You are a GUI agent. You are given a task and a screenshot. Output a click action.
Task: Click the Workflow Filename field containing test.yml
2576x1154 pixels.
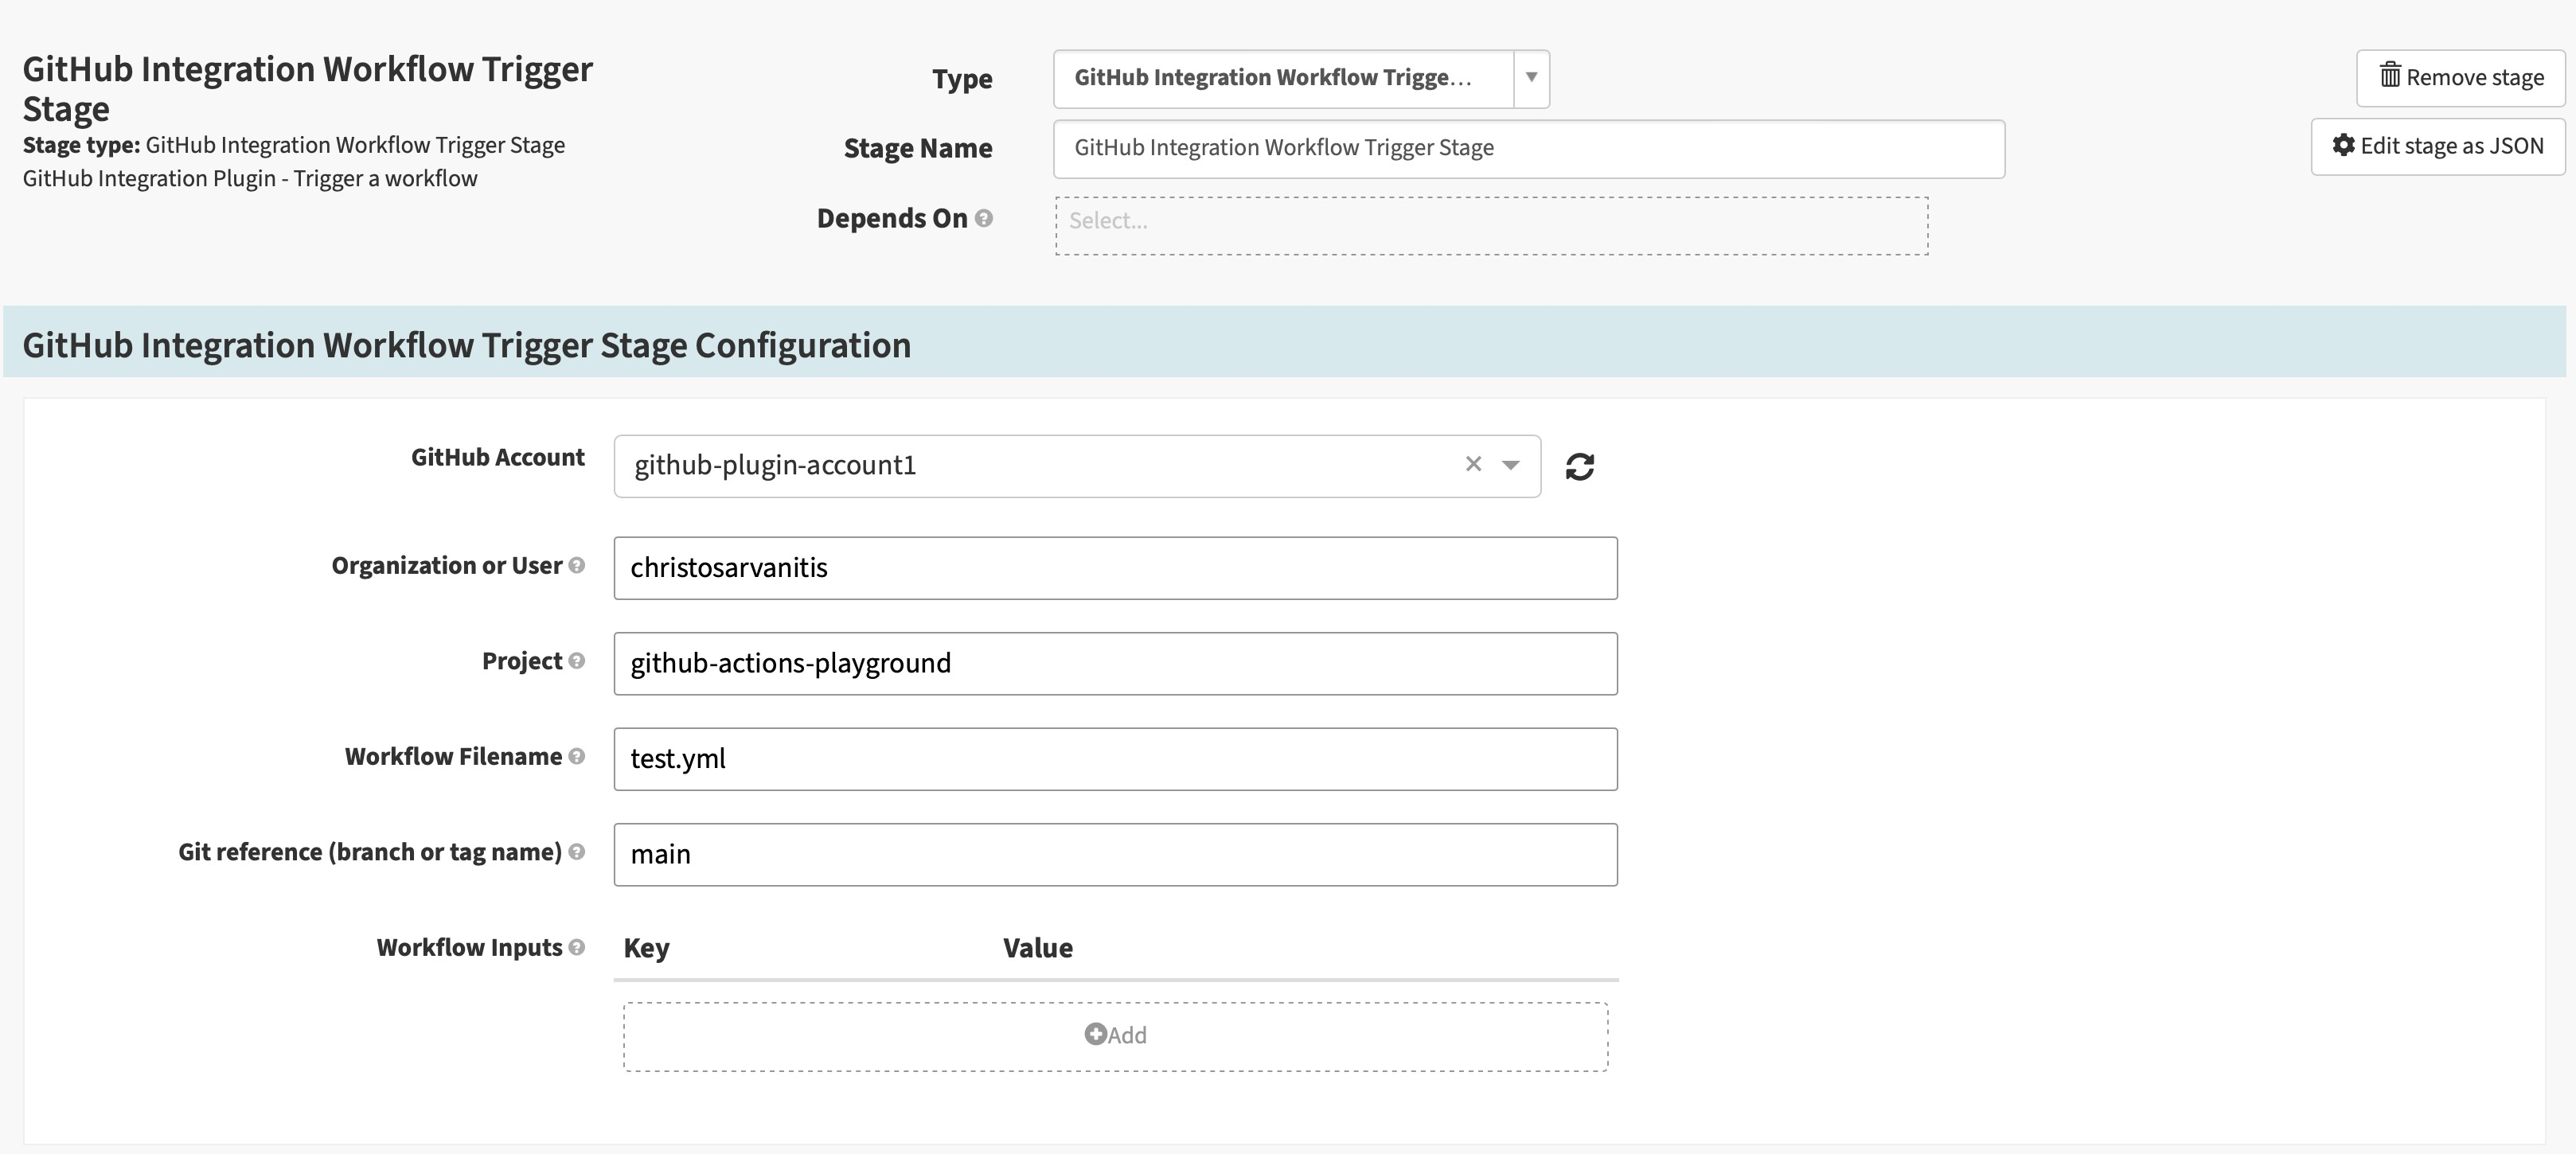(1115, 759)
